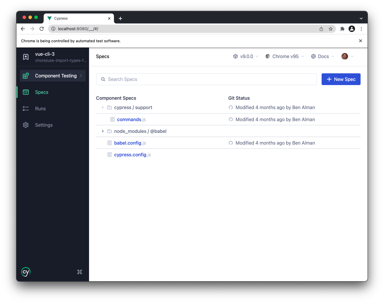This screenshot has height=303, width=384.
Task: Click the New Spec button
Action: point(341,79)
